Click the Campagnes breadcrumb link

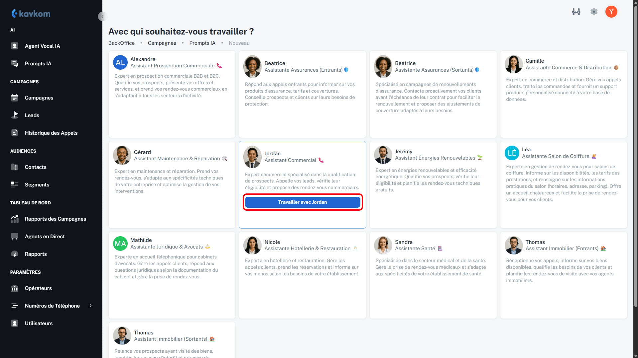(x=162, y=43)
